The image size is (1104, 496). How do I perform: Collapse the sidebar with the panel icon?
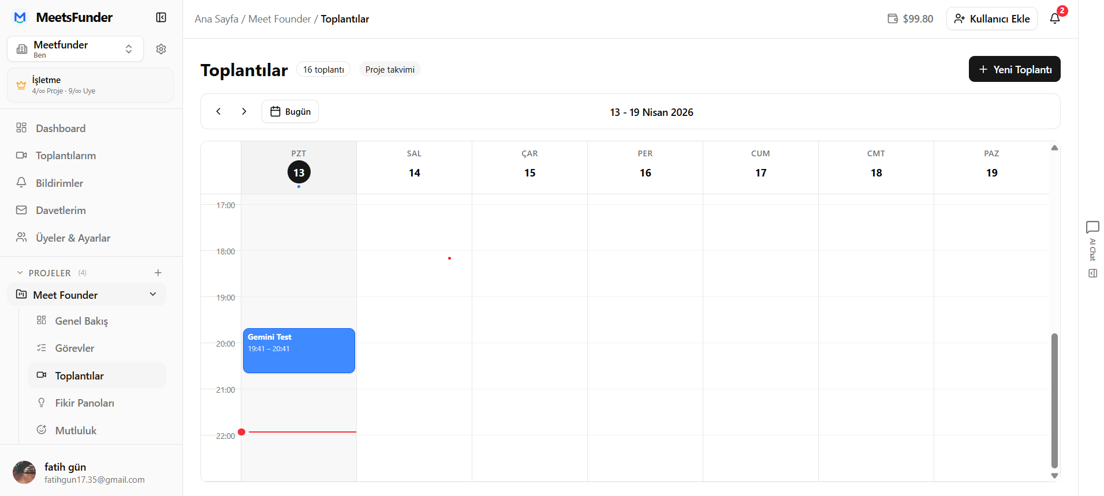(161, 17)
